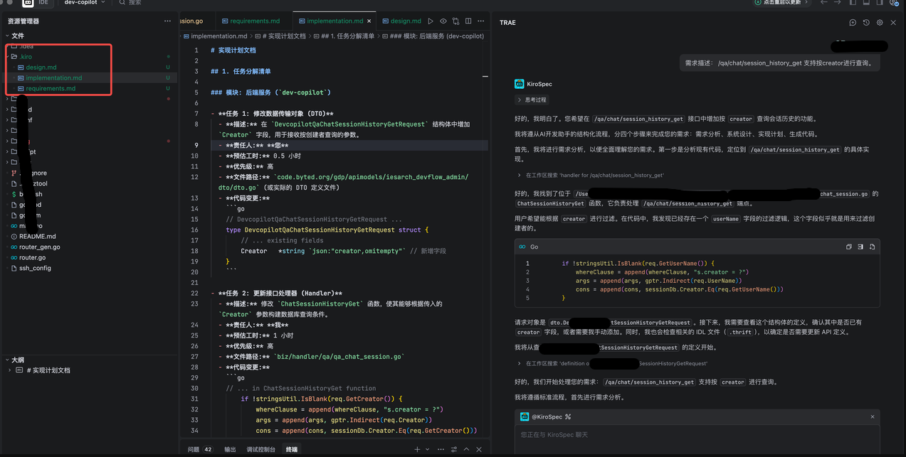The width and height of the screenshot is (906, 457).
Task: Remove the @KiroSpec agent from chat input
Action: (x=873, y=417)
